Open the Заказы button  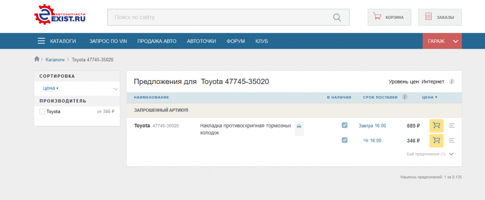pos(439,17)
